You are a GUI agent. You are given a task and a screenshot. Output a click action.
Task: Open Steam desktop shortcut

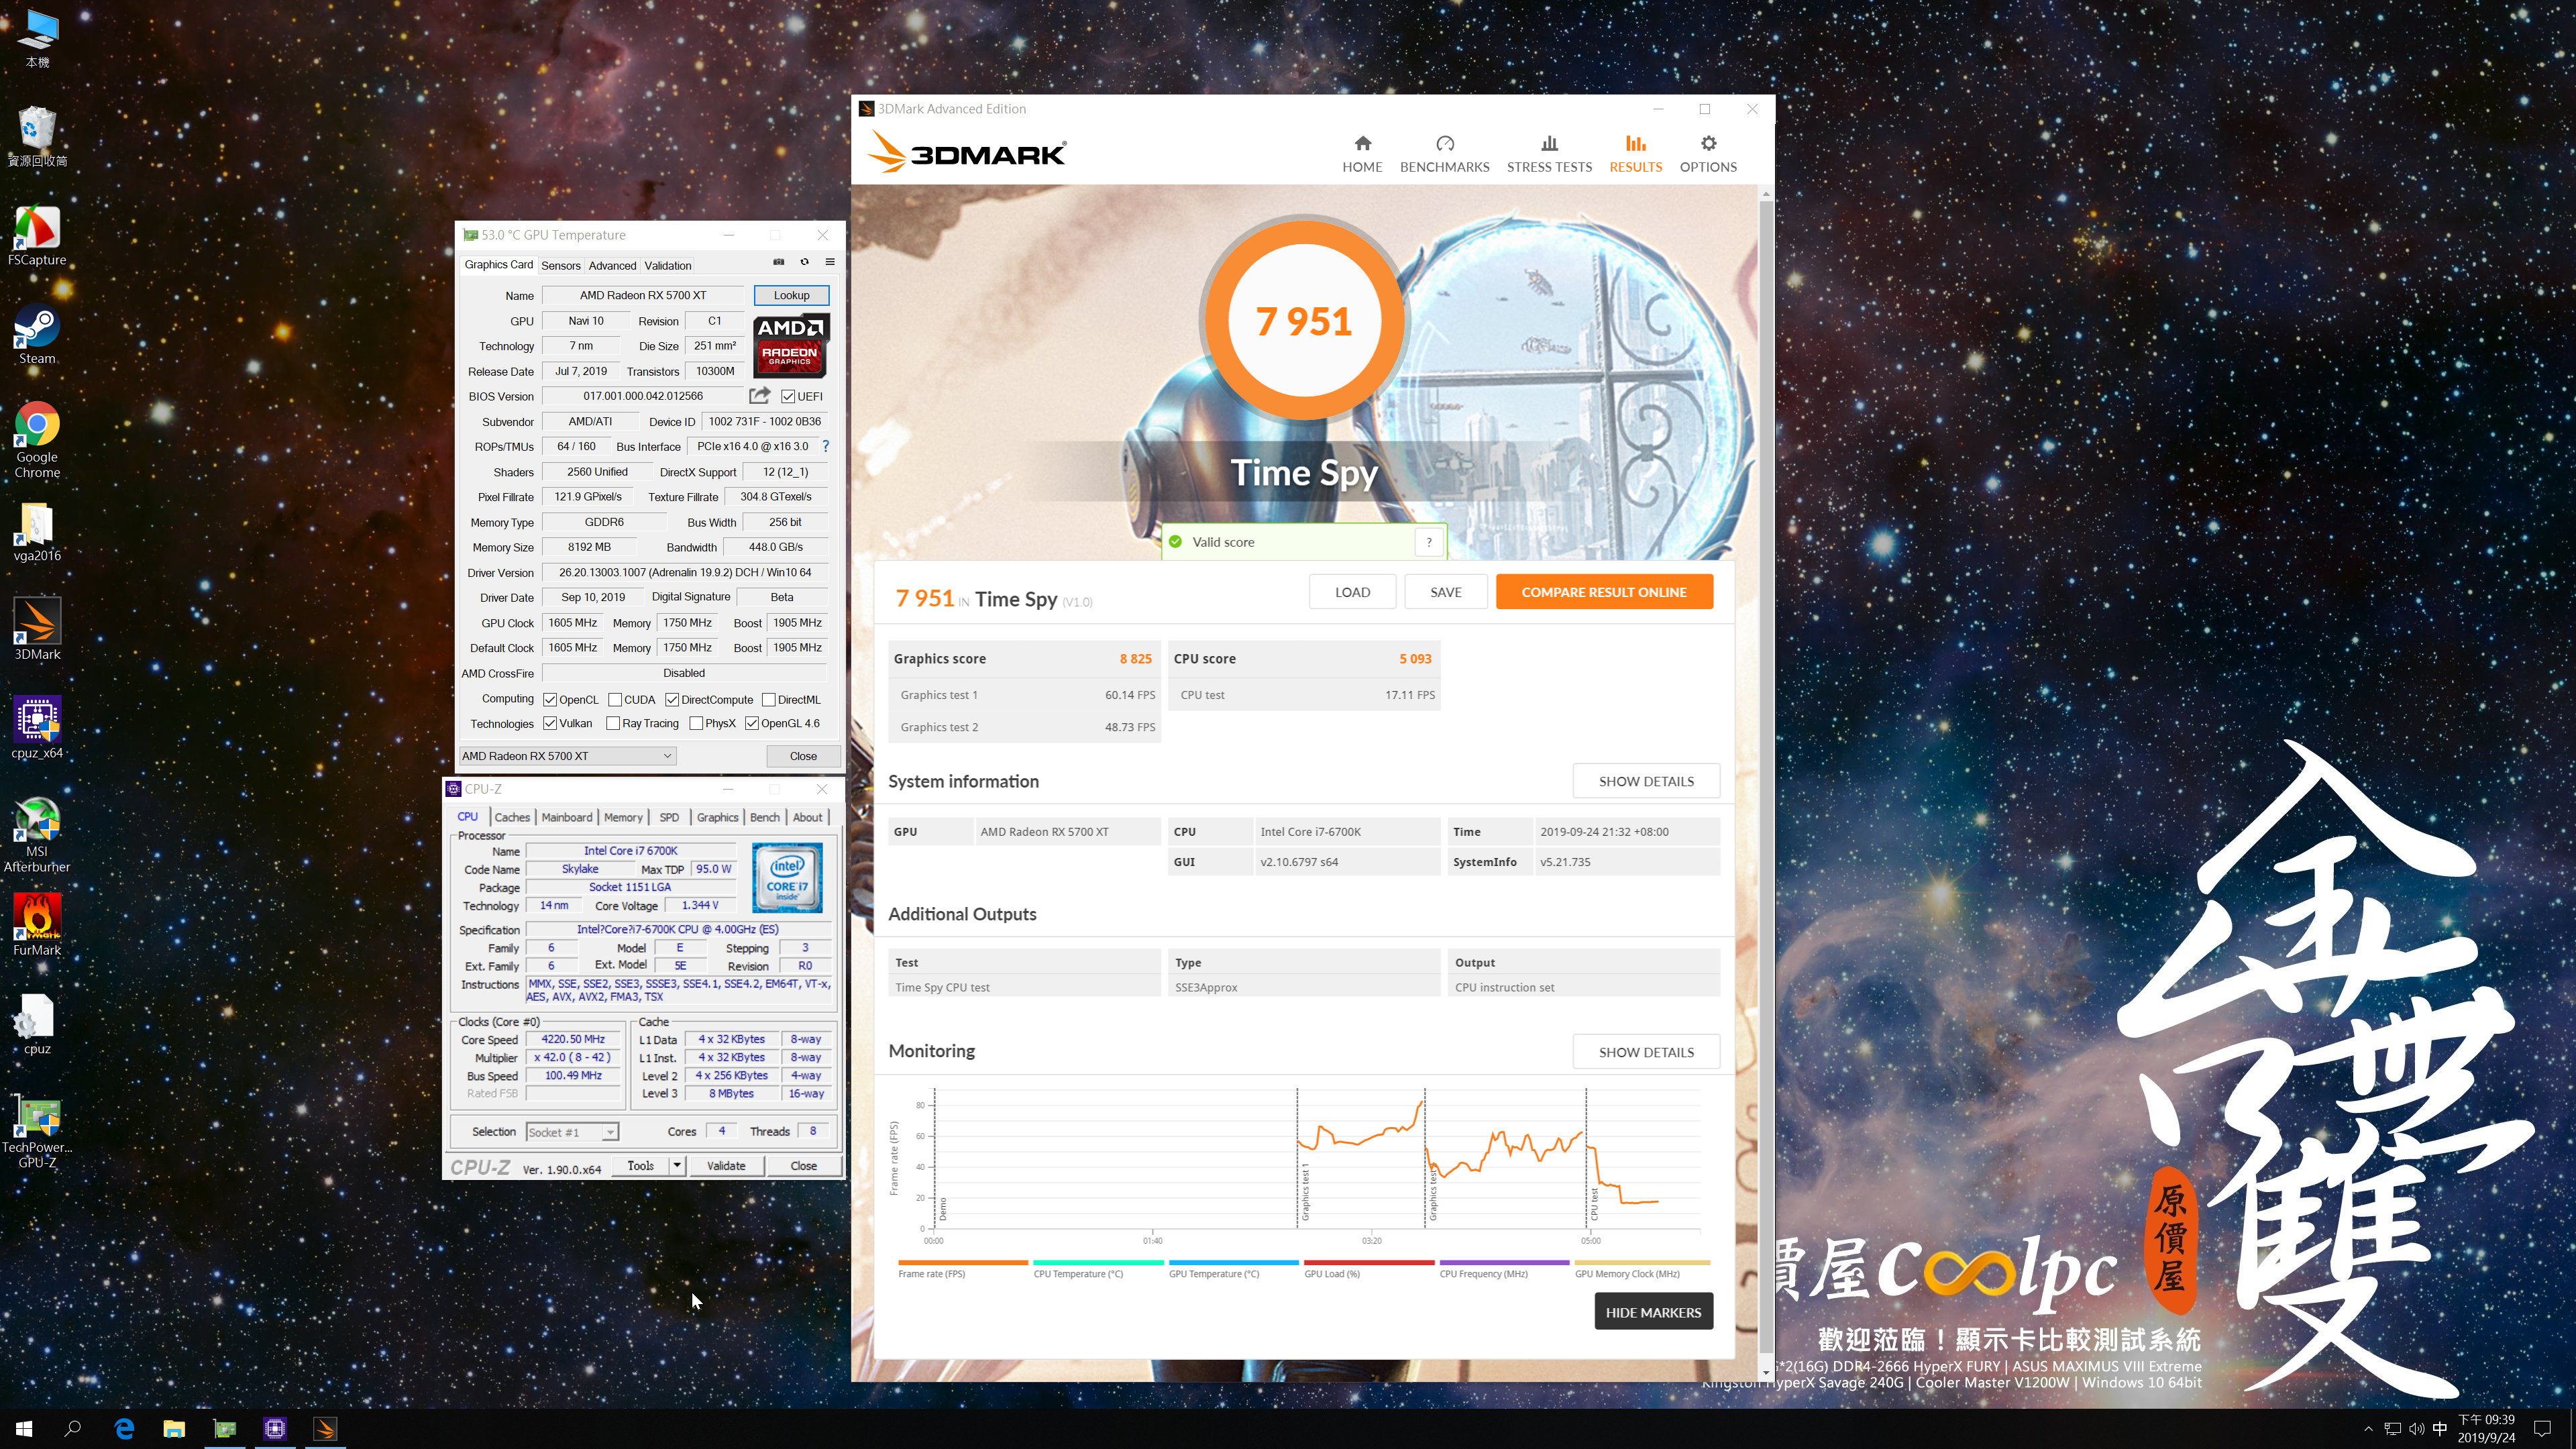tap(37, 334)
